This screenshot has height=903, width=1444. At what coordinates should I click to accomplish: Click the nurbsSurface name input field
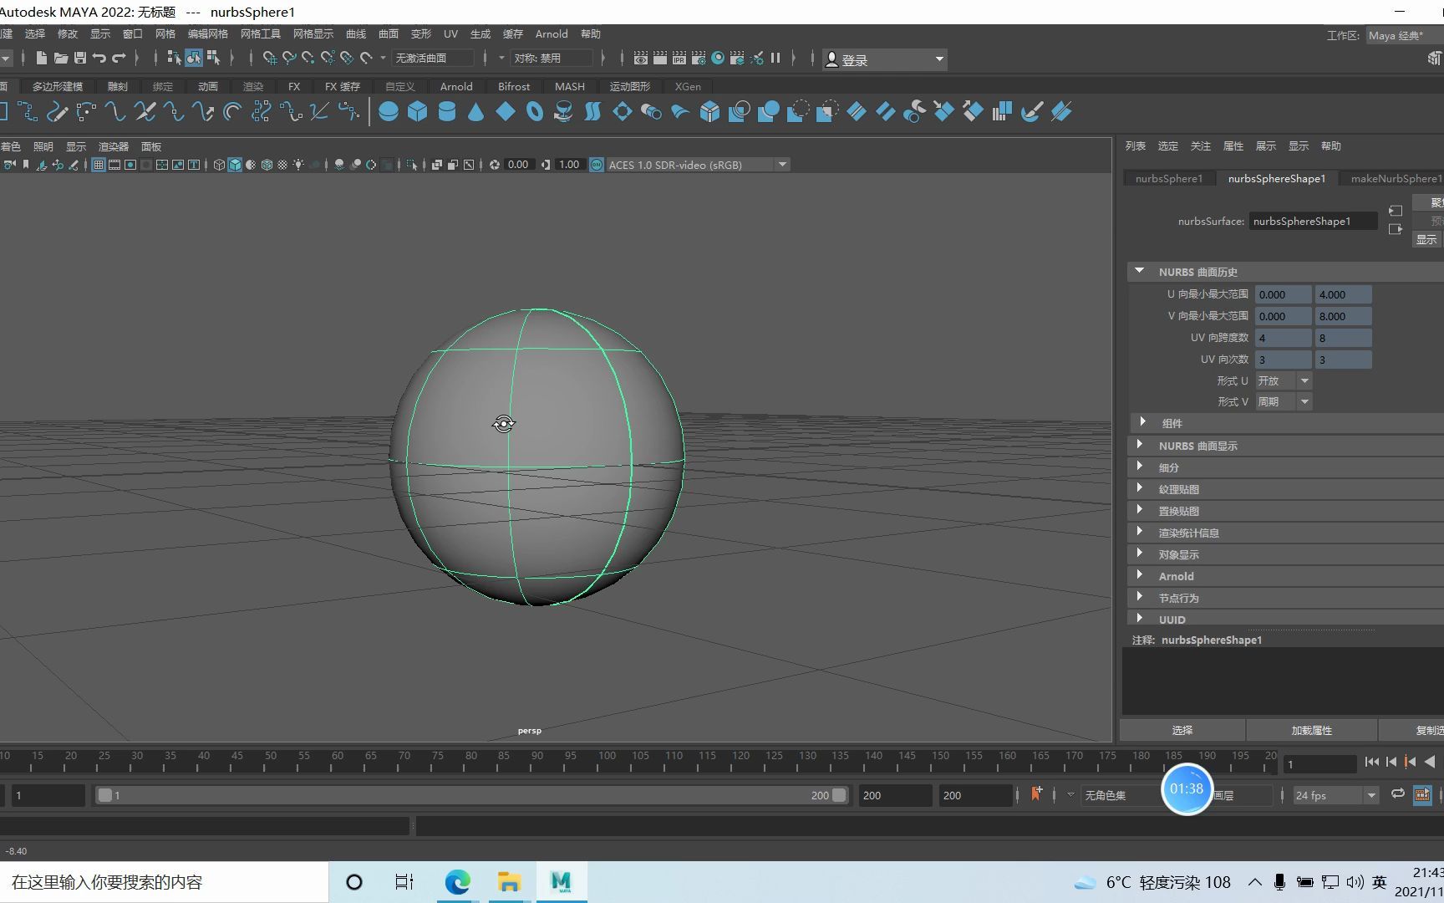click(x=1313, y=221)
